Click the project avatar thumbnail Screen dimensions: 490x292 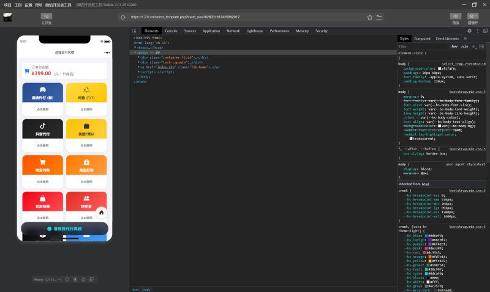(8, 17)
